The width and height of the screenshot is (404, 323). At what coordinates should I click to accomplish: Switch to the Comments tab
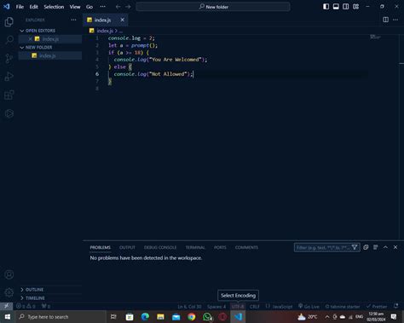[x=246, y=247]
